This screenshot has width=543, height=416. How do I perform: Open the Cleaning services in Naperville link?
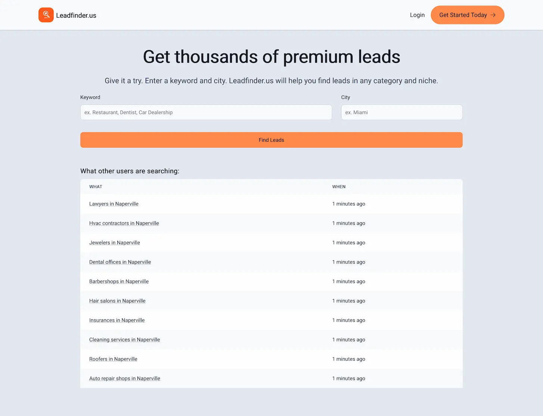coord(124,340)
